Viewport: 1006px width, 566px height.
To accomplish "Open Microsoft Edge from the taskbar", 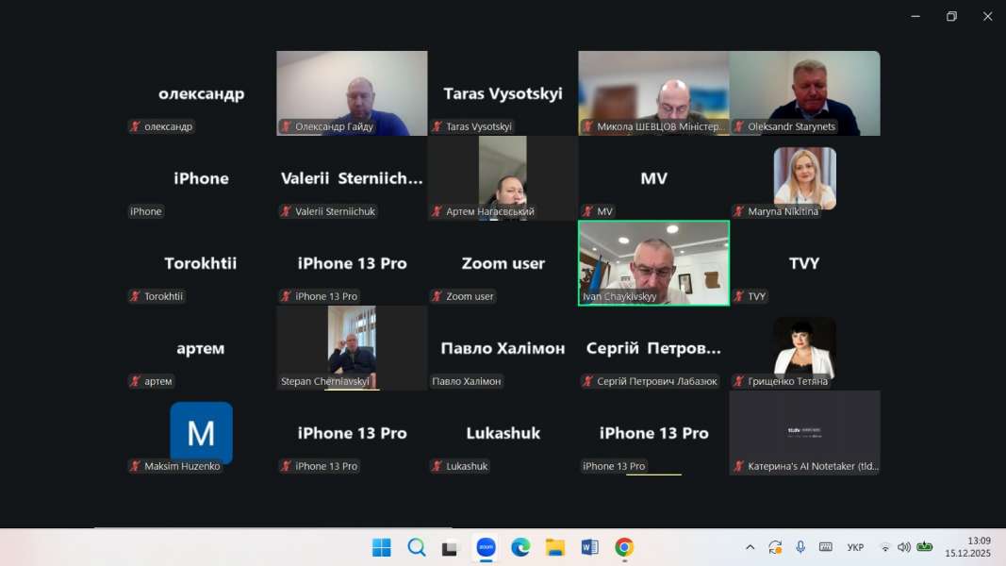I will [x=520, y=547].
